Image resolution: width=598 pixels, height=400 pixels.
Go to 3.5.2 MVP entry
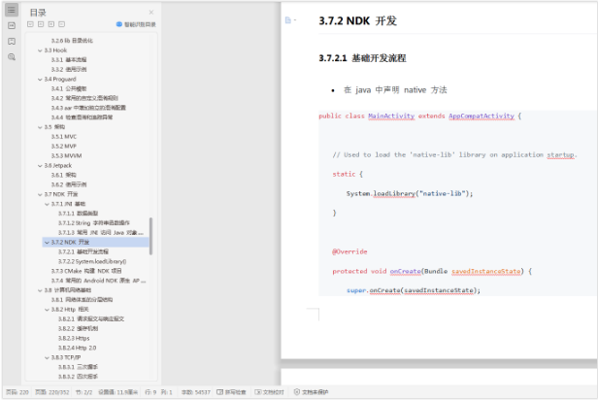[x=64, y=146]
